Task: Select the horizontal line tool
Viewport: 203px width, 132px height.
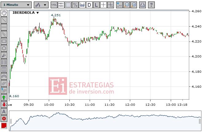Action: [4, 27]
